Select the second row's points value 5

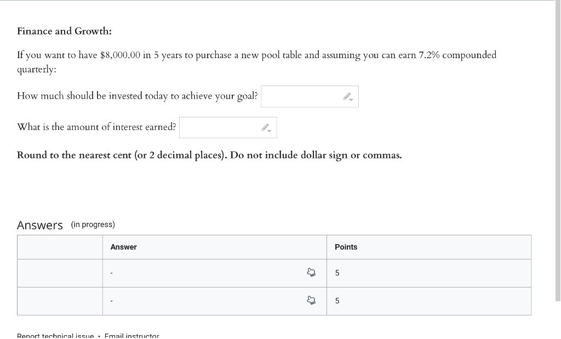337,301
